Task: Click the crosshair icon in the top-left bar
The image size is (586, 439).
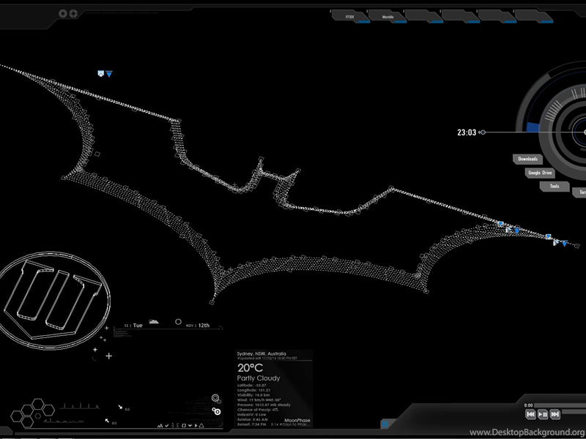Action: (74, 14)
